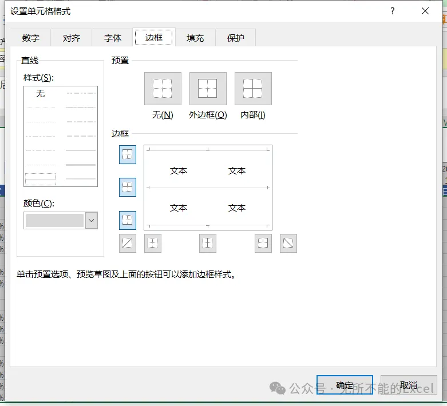447x406 pixels.
Task: Choose the slanted dash-dot line style
Action: (81, 108)
